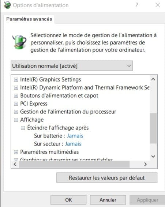165x207 pixels.
Task: Expand Paramètres multimédias node
Action: tap(16, 152)
